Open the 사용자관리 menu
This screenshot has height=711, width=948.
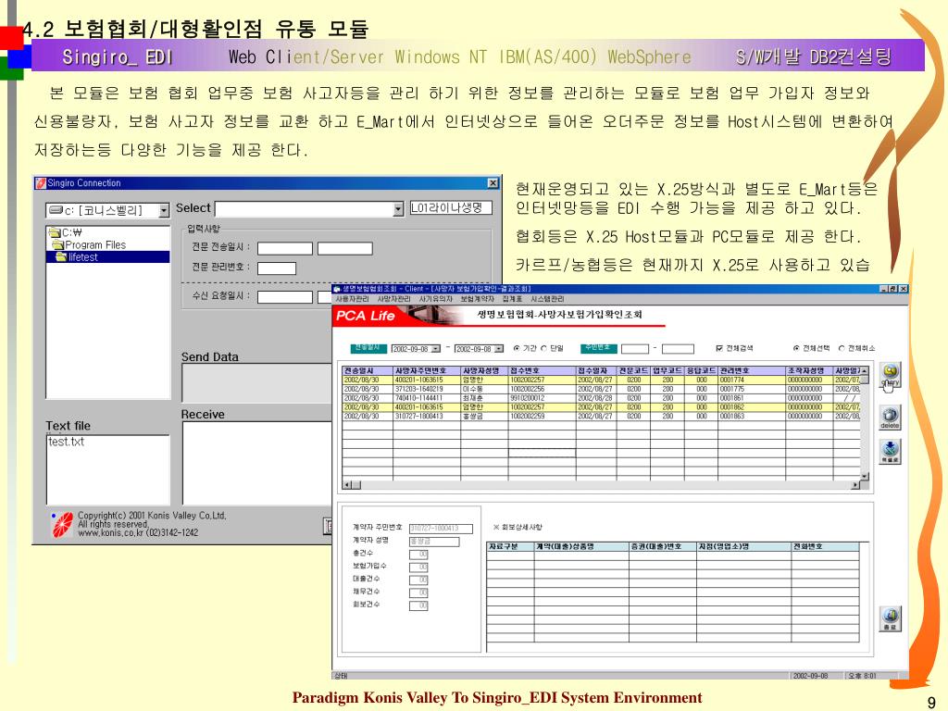tap(352, 299)
